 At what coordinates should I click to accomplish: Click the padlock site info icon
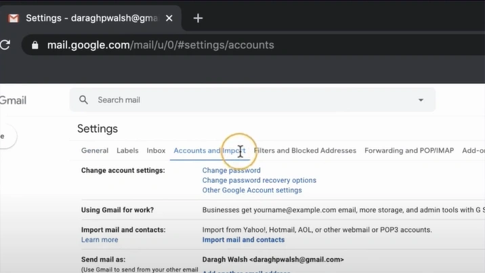pos(35,45)
